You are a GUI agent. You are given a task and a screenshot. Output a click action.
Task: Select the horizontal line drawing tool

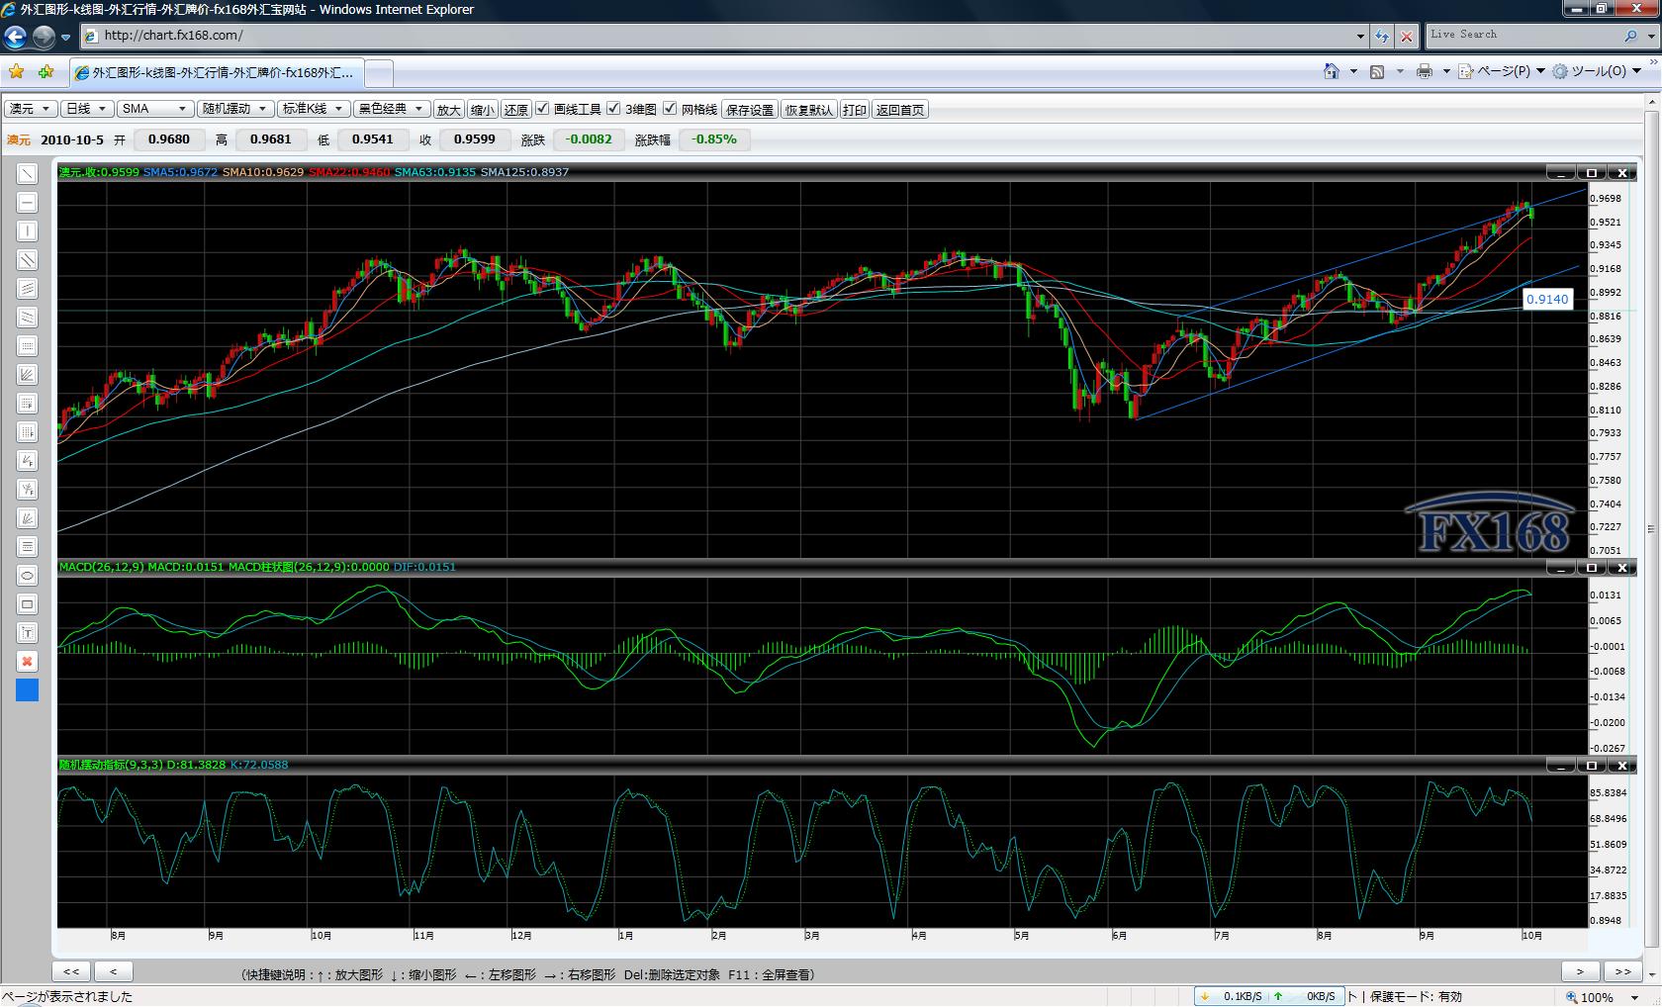click(27, 203)
